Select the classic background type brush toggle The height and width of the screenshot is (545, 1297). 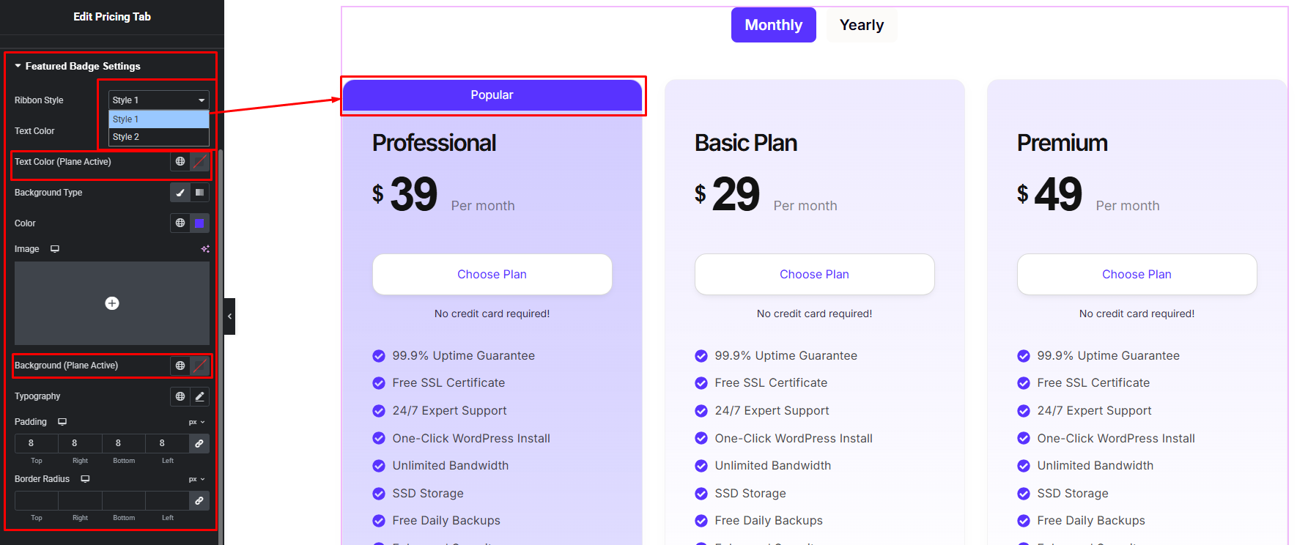[x=180, y=193]
